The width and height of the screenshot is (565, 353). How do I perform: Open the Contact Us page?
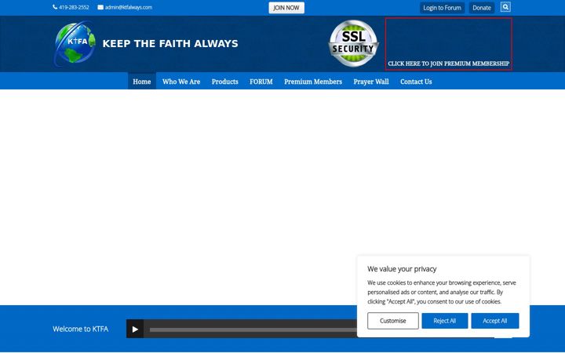[416, 82]
